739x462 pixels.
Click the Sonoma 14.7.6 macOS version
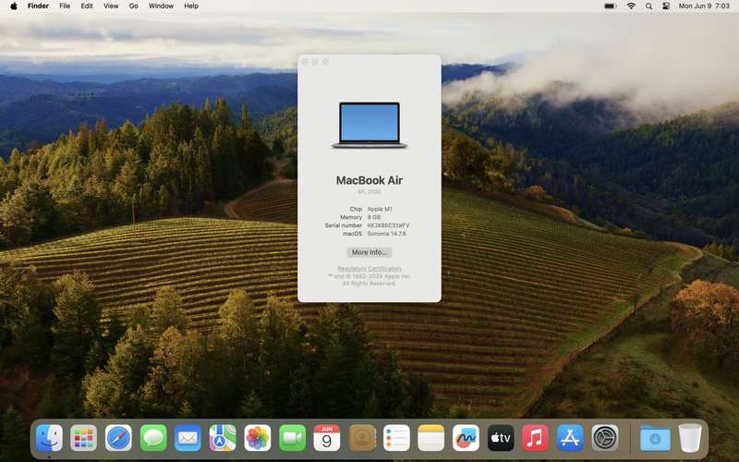(386, 234)
